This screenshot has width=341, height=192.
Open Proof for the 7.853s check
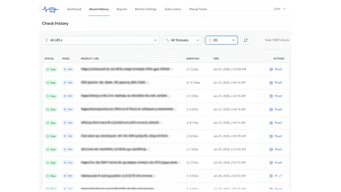pos(276,149)
